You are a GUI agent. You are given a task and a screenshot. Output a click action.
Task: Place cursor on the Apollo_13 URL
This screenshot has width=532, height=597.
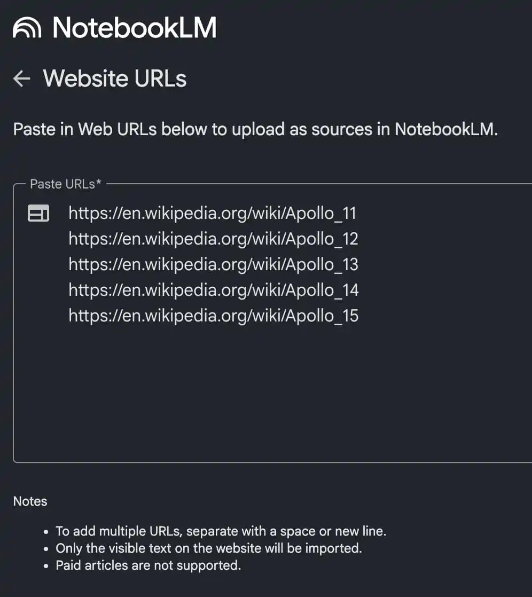coord(213,264)
